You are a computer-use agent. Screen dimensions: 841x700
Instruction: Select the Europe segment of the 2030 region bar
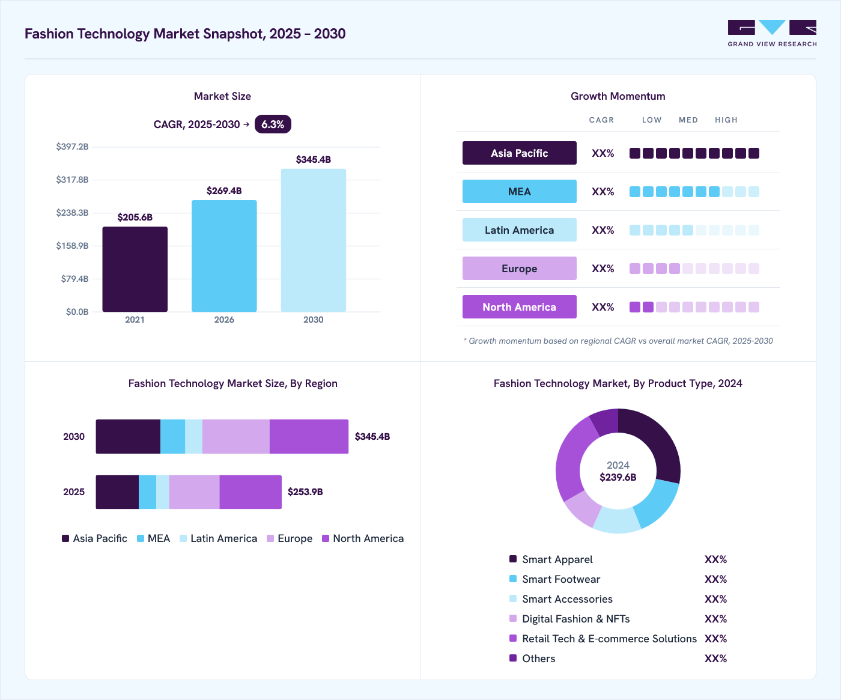(236, 436)
